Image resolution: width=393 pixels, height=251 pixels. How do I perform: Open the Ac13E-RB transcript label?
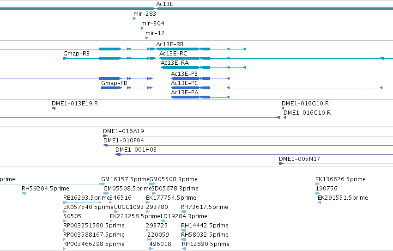point(169,44)
